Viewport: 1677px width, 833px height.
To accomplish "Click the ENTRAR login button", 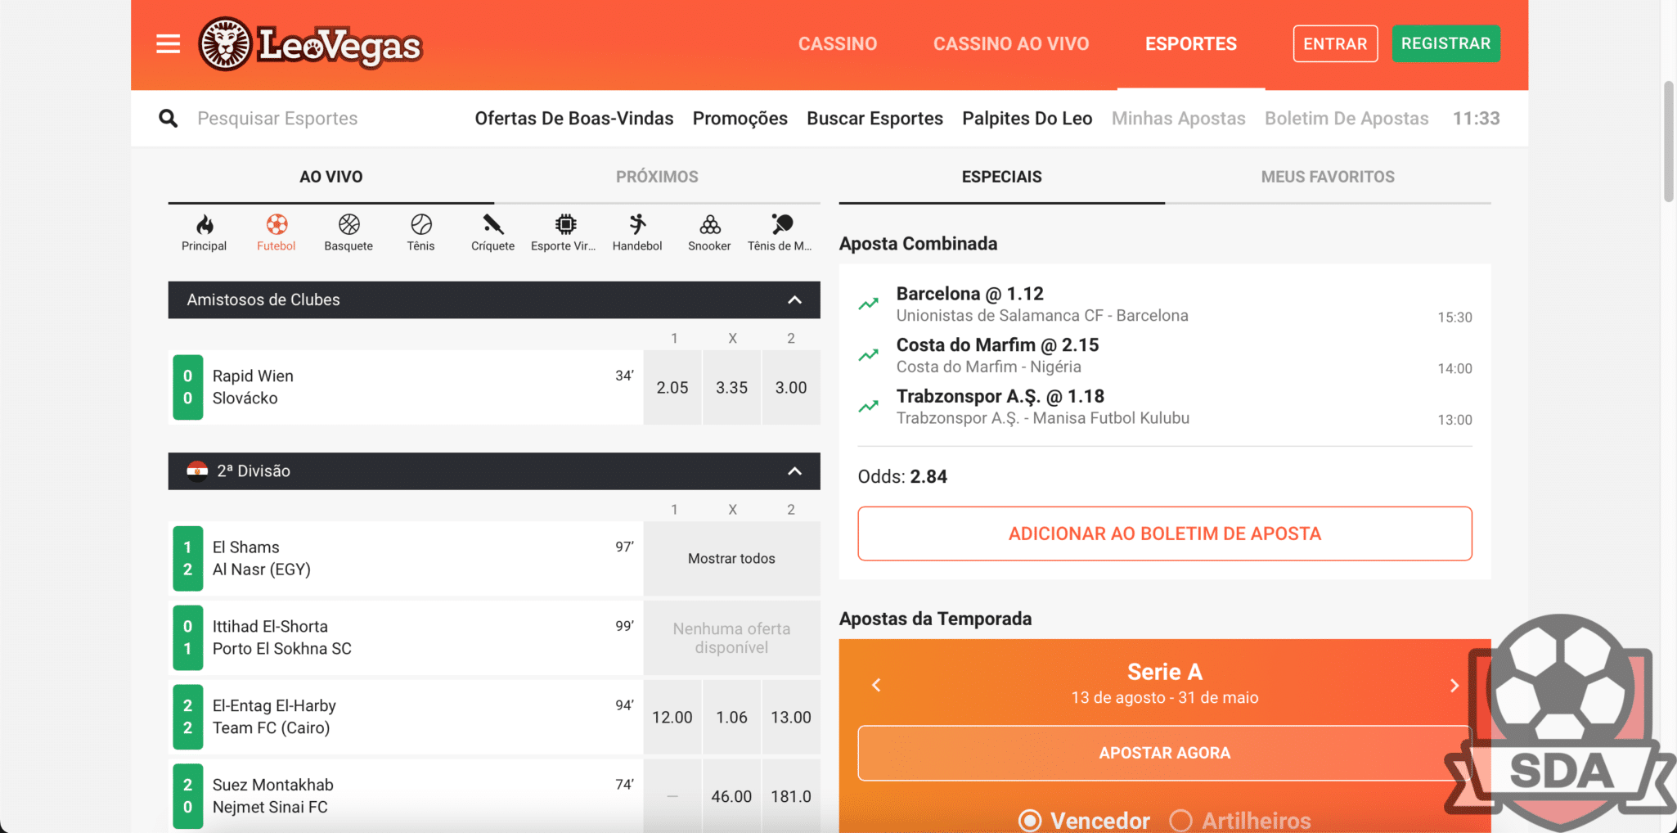I will coord(1335,43).
